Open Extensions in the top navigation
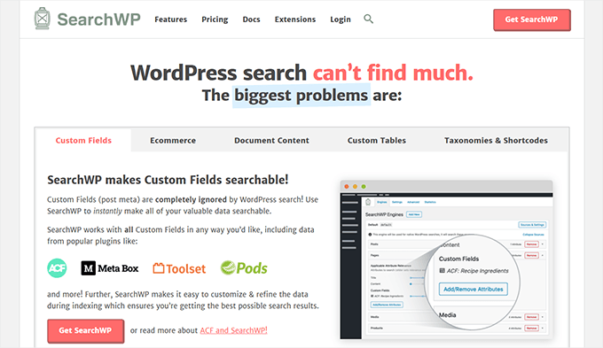Screen dimensions: 603x348 295,19
